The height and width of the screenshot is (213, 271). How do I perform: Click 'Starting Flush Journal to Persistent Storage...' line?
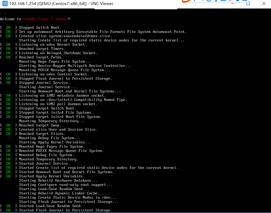pos(69,202)
